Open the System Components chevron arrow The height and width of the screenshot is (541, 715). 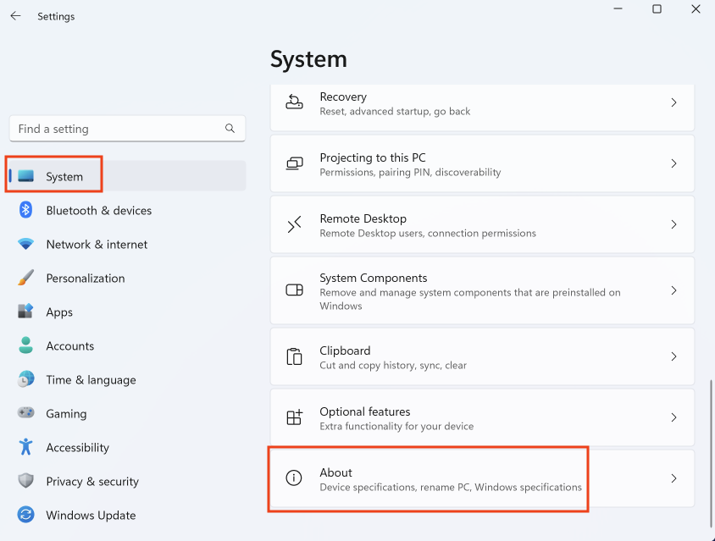click(x=673, y=290)
